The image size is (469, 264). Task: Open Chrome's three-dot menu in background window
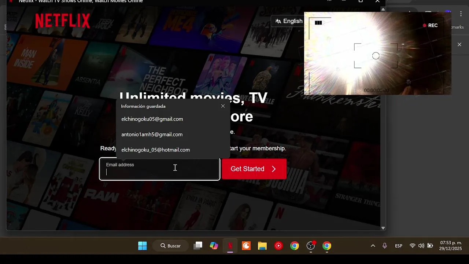tap(461, 14)
